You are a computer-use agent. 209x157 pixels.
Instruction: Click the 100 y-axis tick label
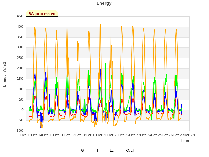pyautogui.click(x=20, y=89)
